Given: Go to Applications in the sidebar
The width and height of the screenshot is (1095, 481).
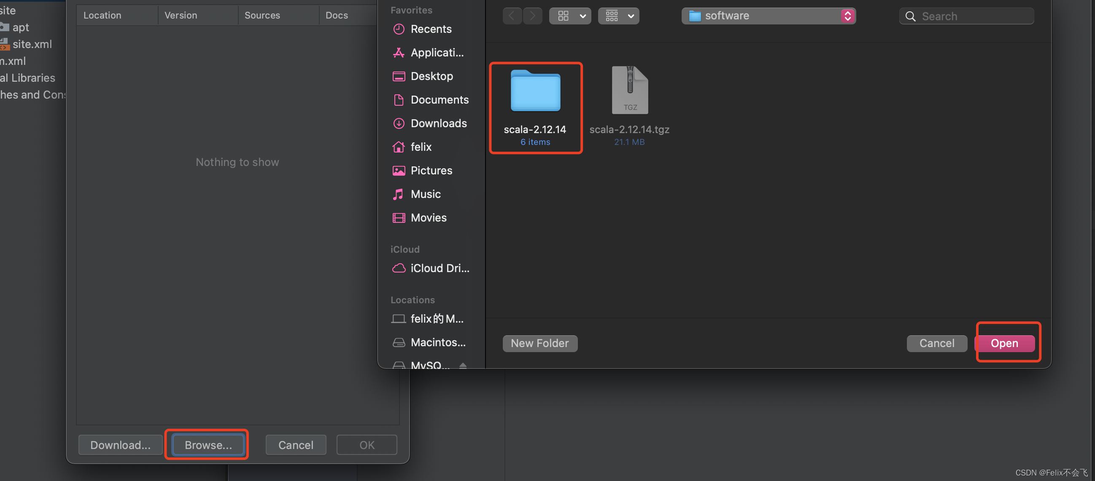Looking at the screenshot, I should click(x=436, y=53).
